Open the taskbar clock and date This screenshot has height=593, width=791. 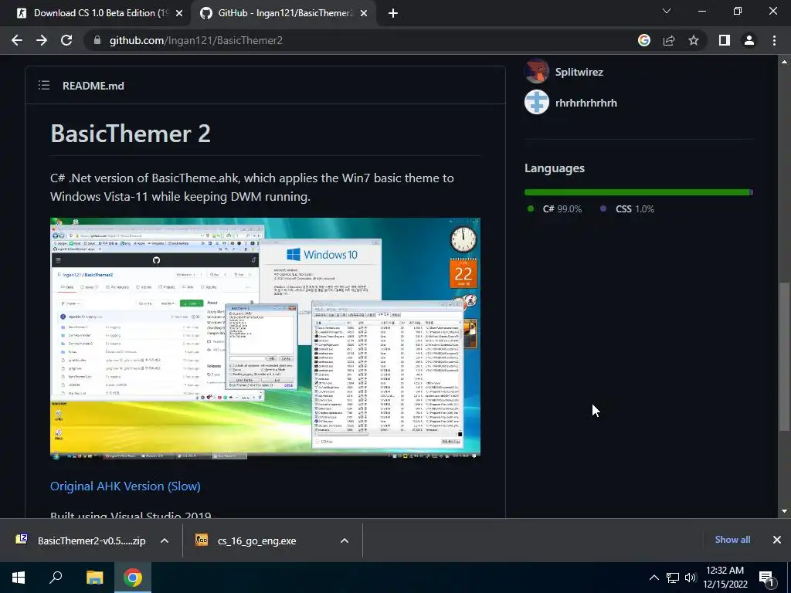725,578
